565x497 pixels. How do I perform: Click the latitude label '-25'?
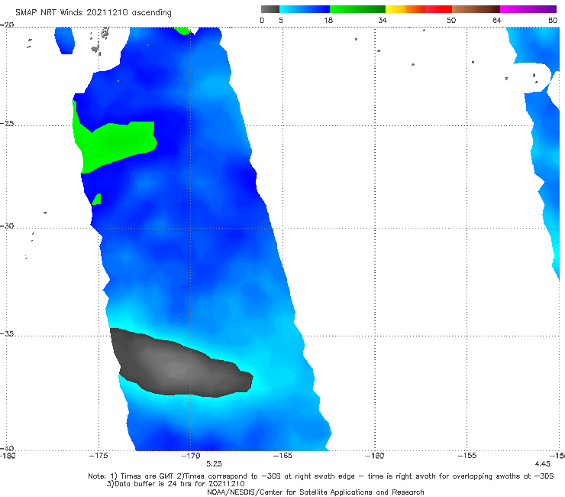7,123
